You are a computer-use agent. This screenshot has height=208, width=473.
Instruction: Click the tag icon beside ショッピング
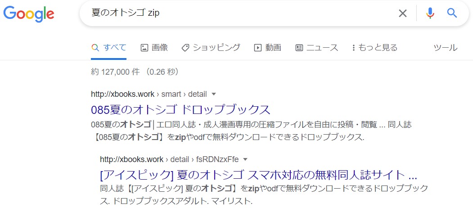[185, 48]
